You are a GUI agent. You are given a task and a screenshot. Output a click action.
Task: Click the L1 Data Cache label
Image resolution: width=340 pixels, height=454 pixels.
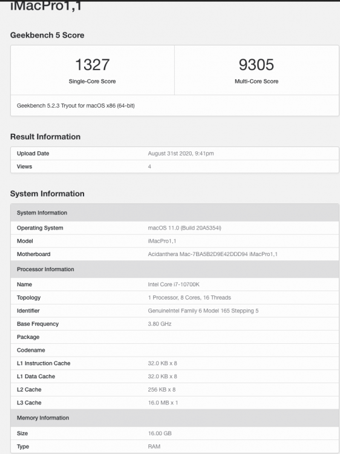tap(36, 377)
